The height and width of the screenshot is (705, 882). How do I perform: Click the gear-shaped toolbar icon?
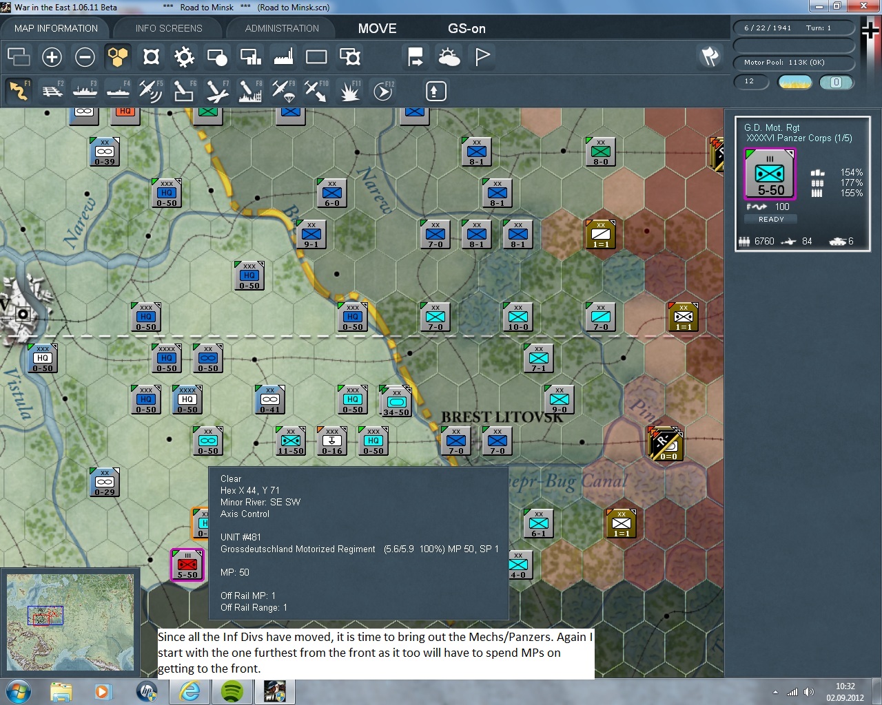(184, 56)
